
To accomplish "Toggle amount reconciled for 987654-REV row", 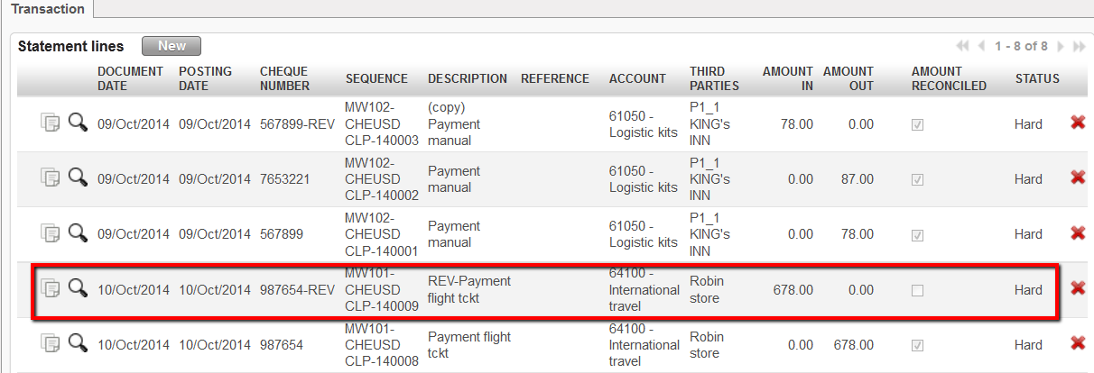I will 917,290.
